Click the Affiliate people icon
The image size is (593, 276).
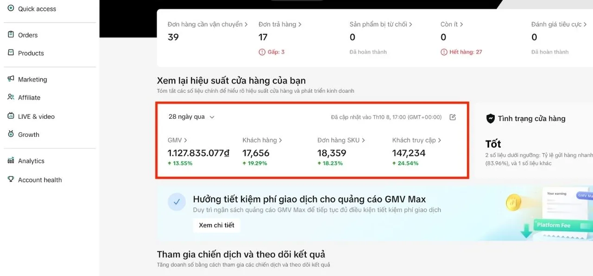11,97
